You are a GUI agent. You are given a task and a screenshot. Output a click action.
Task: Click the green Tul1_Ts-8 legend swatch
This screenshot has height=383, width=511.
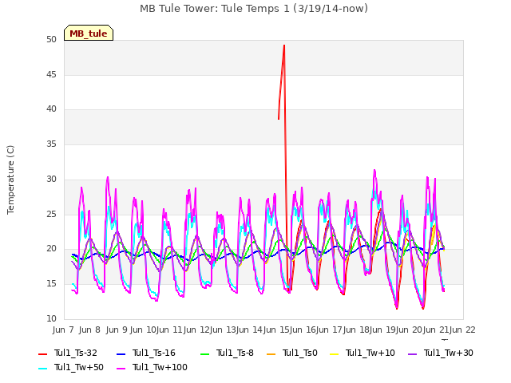point(204,353)
